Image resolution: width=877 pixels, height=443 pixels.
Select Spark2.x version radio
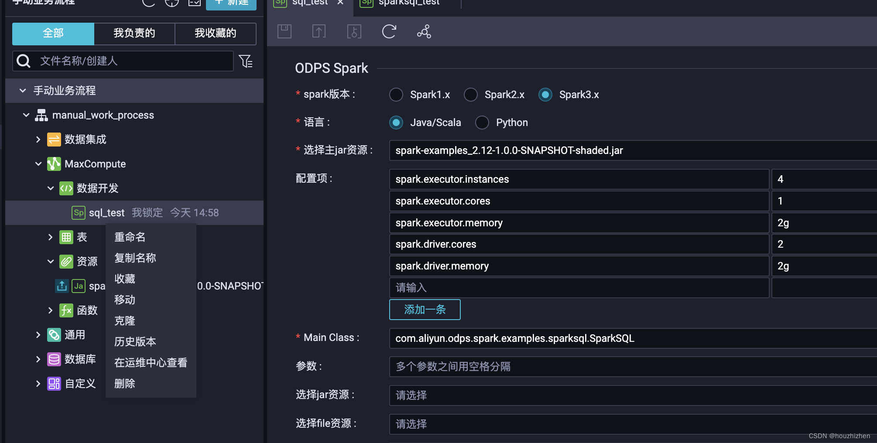(471, 95)
